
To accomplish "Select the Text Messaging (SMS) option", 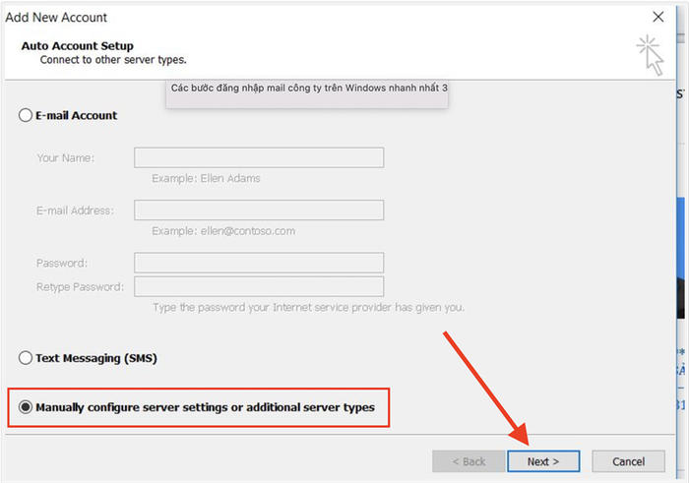I will pos(26,358).
